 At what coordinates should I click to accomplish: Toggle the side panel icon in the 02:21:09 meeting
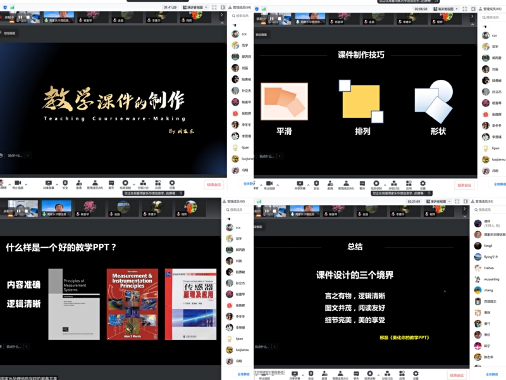[x=466, y=201]
